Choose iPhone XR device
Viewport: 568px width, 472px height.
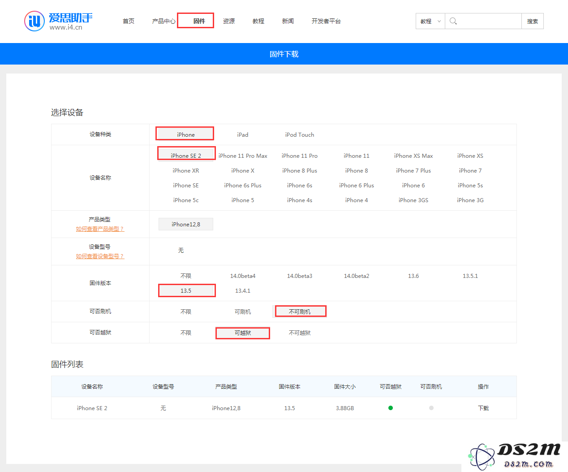[x=186, y=170]
